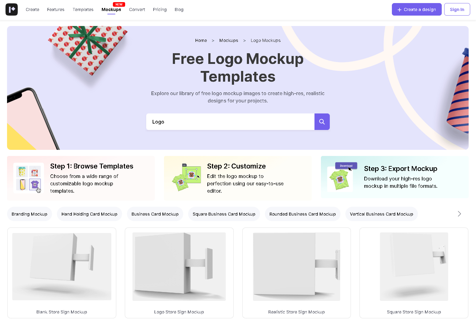The height and width of the screenshot is (322, 476).
Task: Click the magnifier search button
Action: point(322,122)
